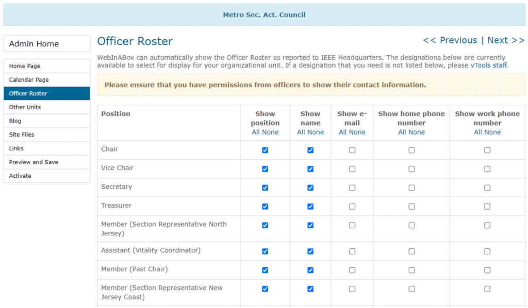
Task: Go to the Previous step
Action: 450,40
